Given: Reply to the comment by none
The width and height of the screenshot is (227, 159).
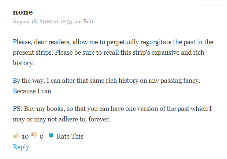Looking at the screenshot, I should tap(21, 147).
